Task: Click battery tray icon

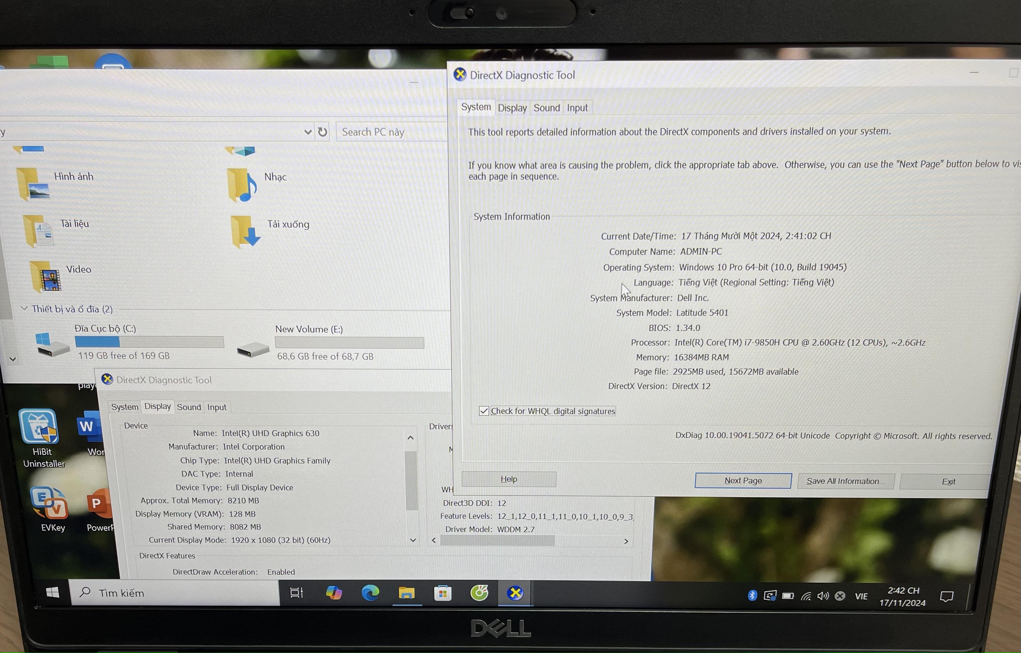Action: [x=788, y=596]
